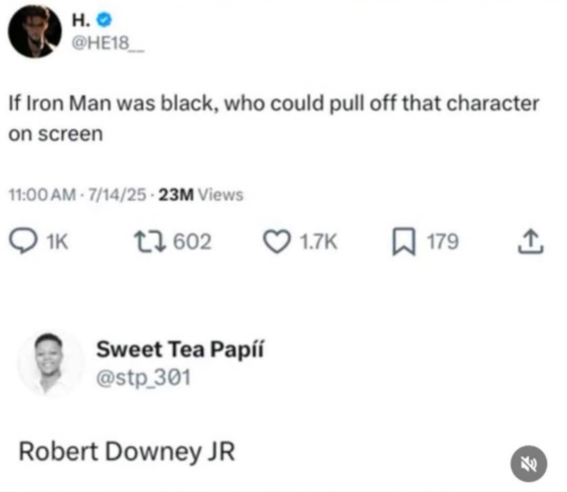Like the tweet with heart icon
The image size is (567, 492).
(x=277, y=242)
